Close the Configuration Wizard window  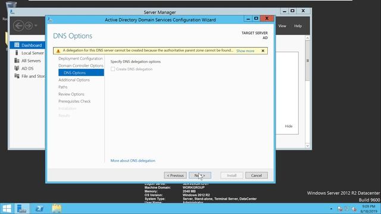[267, 18]
